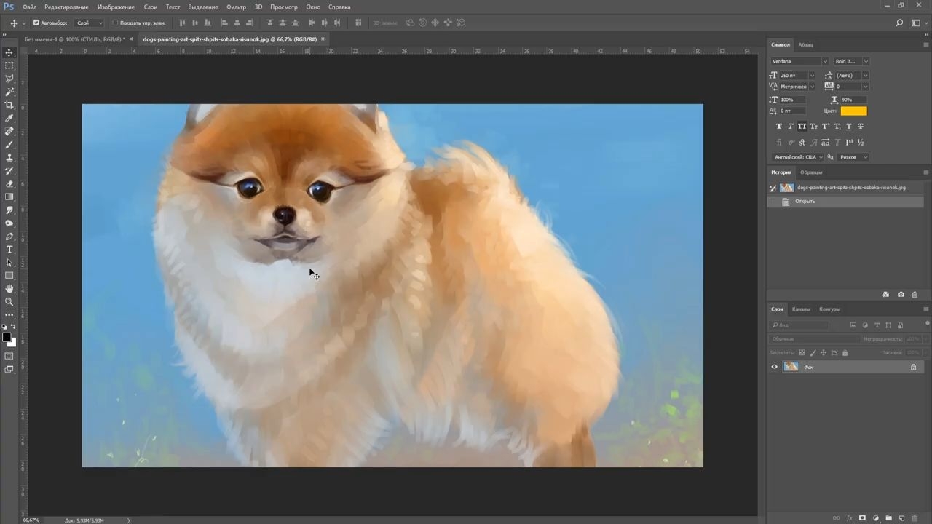The height and width of the screenshot is (524, 932).
Task: Activate the Horizontal Type tool
Action: point(9,250)
